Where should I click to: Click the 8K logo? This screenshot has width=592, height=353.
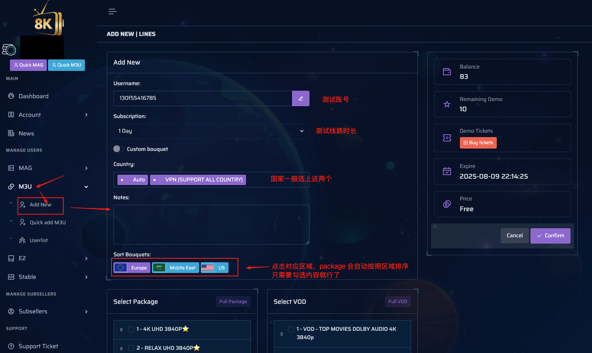[x=48, y=19]
